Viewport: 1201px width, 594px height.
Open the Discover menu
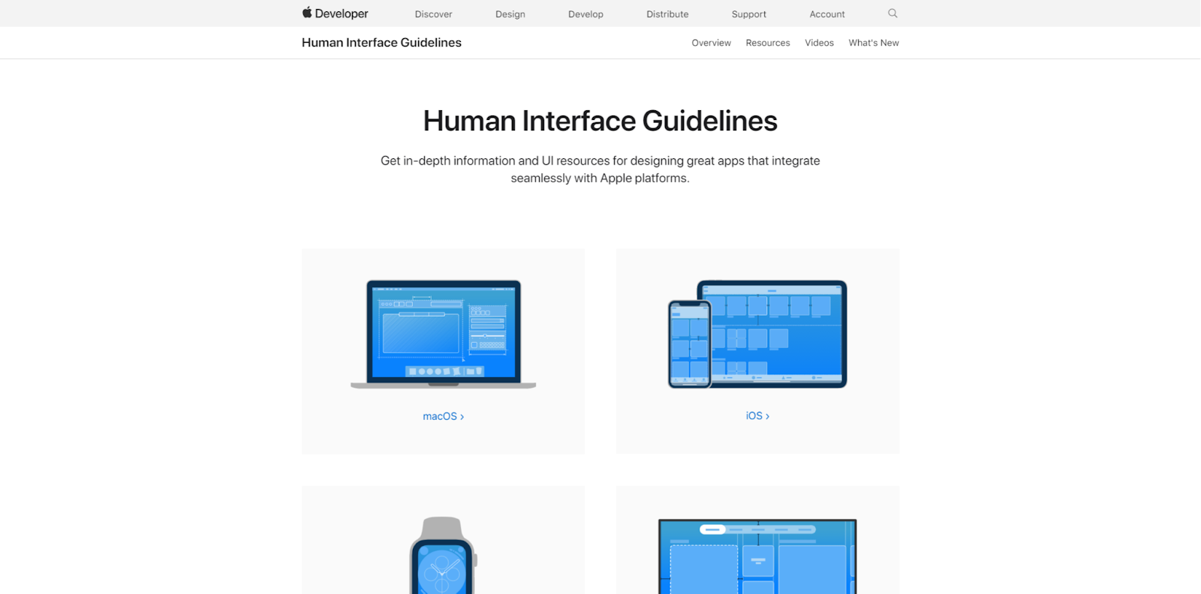[x=433, y=14]
